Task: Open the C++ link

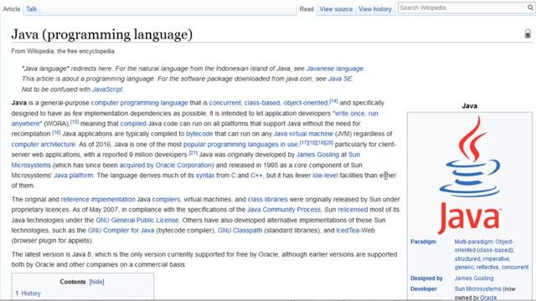Action: click(257, 176)
